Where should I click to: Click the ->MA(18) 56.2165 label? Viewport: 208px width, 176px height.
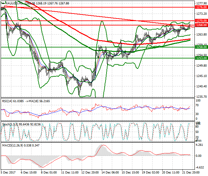tap(38, 101)
